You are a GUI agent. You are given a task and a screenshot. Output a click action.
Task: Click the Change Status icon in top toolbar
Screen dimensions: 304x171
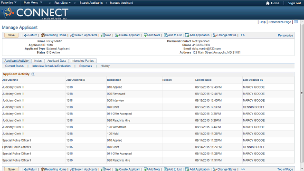[x=215, y=35]
